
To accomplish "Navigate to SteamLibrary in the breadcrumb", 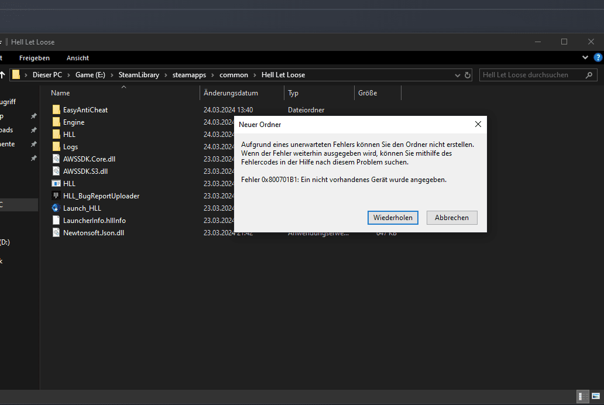I will [x=139, y=75].
